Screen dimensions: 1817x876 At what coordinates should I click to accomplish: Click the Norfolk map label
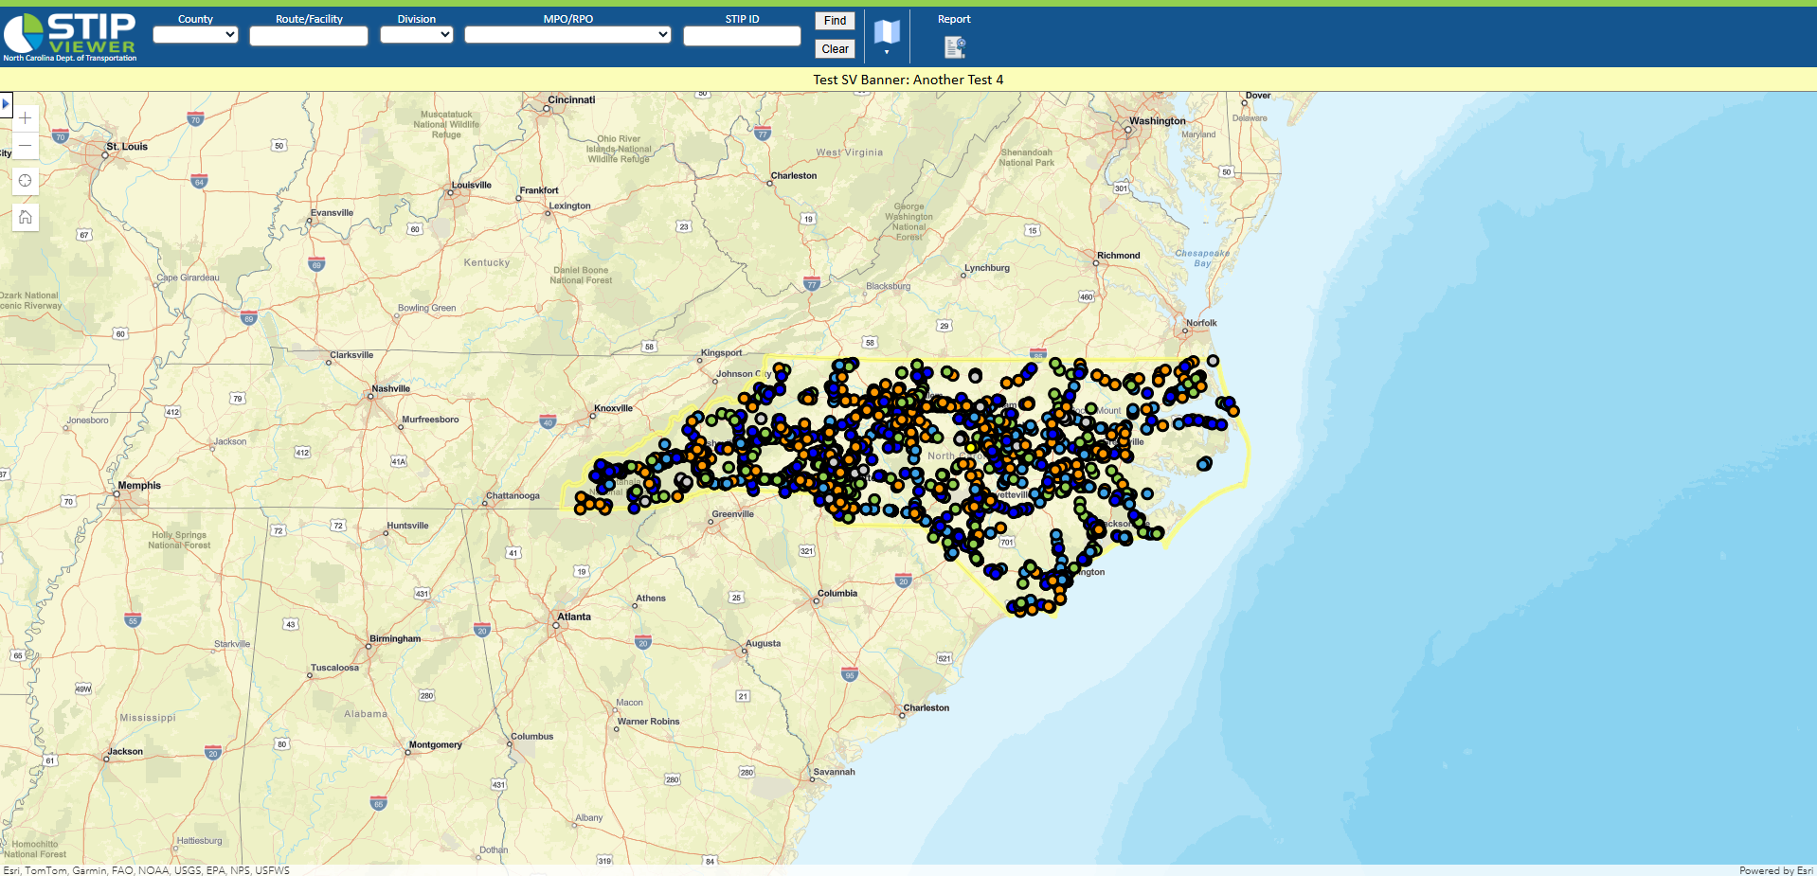(1201, 324)
